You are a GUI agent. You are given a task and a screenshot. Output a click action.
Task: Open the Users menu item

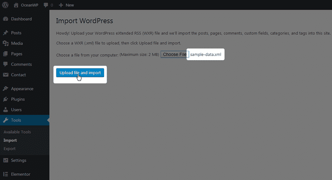click(x=16, y=109)
